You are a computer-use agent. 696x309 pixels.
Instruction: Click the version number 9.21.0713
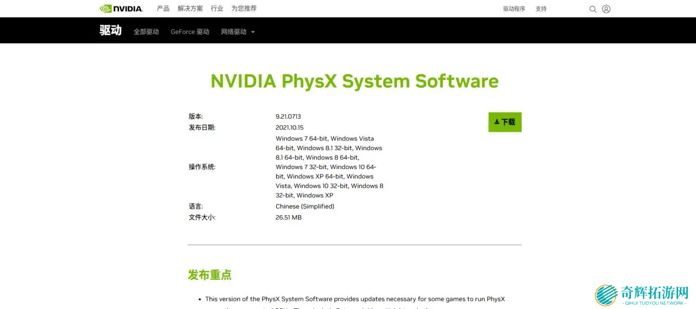pyautogui.click(x=288, y=117)
